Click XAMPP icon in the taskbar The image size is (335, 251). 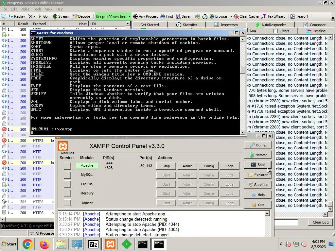coord(110,244)
